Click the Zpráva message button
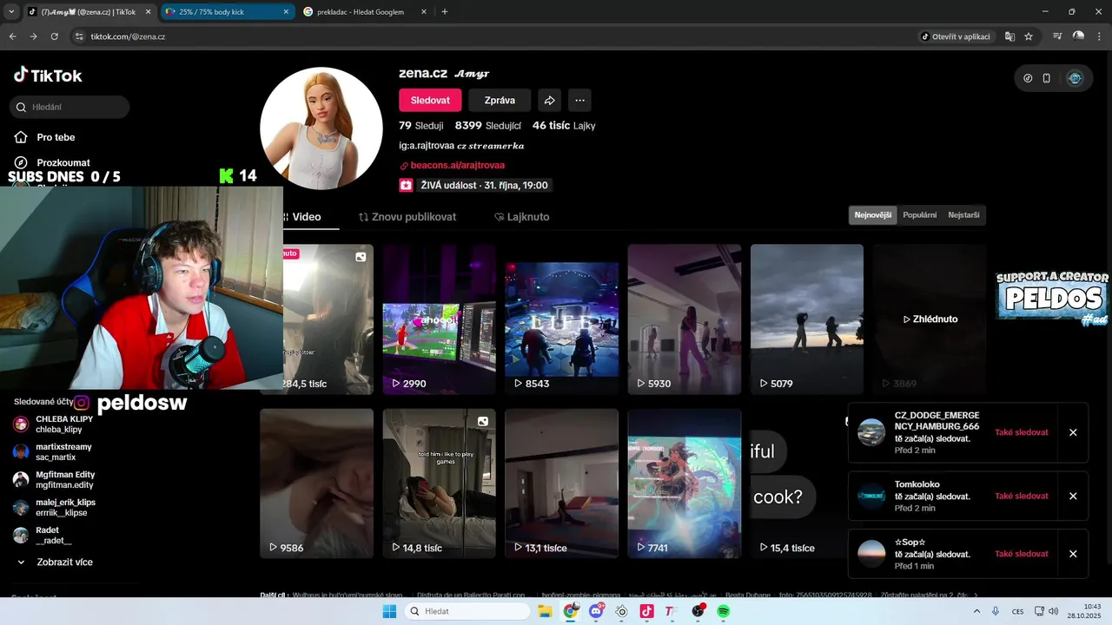The width and height of the screenshot is (1112, 625). [x=500, y=100]
